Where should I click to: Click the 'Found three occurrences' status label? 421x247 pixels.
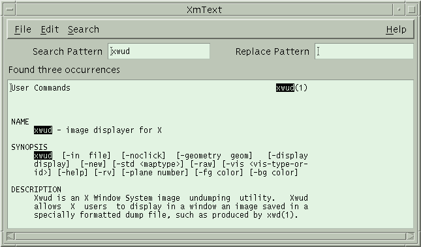pyautogui.click(x=64, y=70)
